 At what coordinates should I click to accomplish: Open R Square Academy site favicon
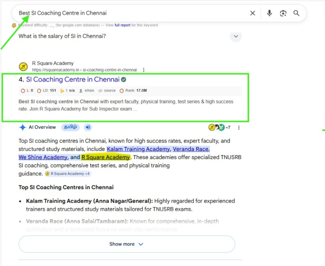[24, 67]
